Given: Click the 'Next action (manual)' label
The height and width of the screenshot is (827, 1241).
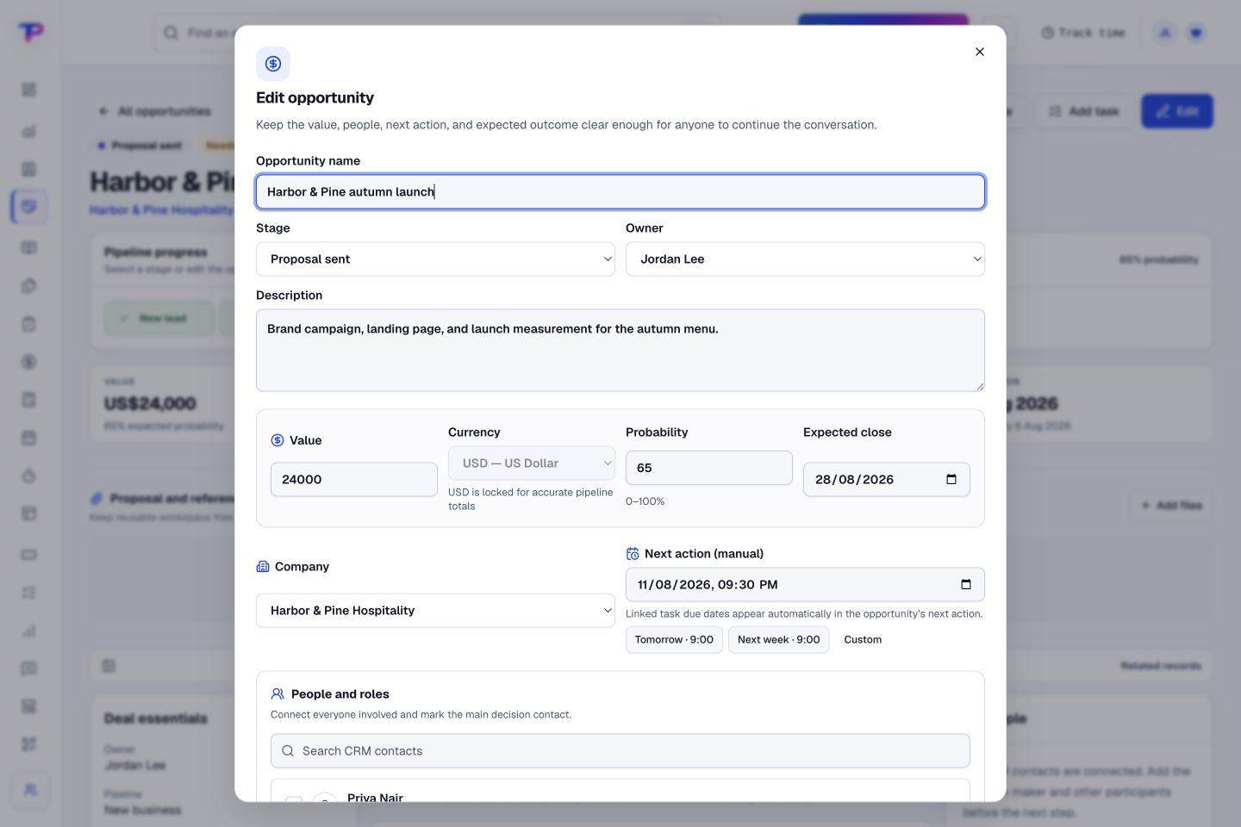Looking at the screenshot, I should 704,554.
